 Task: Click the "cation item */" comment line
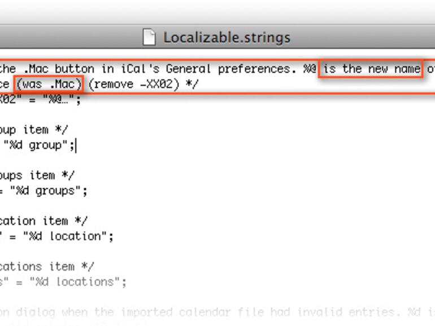click(x=43, y=221)
